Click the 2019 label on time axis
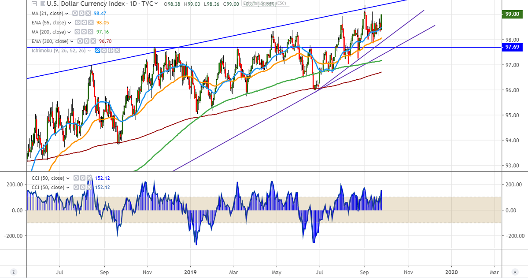Viewport: 528px width, 278px height. (x=190, y=272)
